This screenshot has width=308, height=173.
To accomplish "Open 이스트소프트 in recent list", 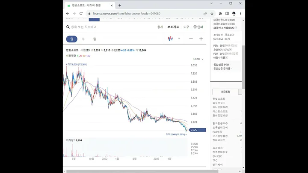I will [220, 111].
